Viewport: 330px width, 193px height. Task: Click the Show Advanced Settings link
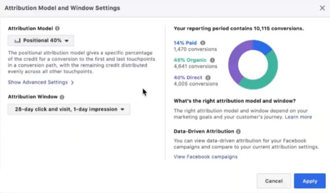(x=38, y=82)
